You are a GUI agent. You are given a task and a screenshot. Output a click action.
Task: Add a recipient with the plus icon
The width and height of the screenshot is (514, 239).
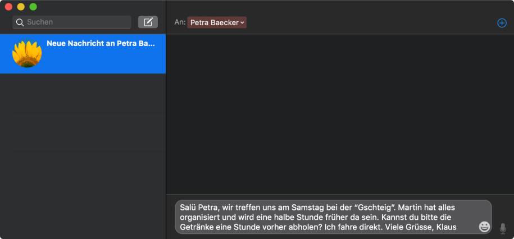502,23
